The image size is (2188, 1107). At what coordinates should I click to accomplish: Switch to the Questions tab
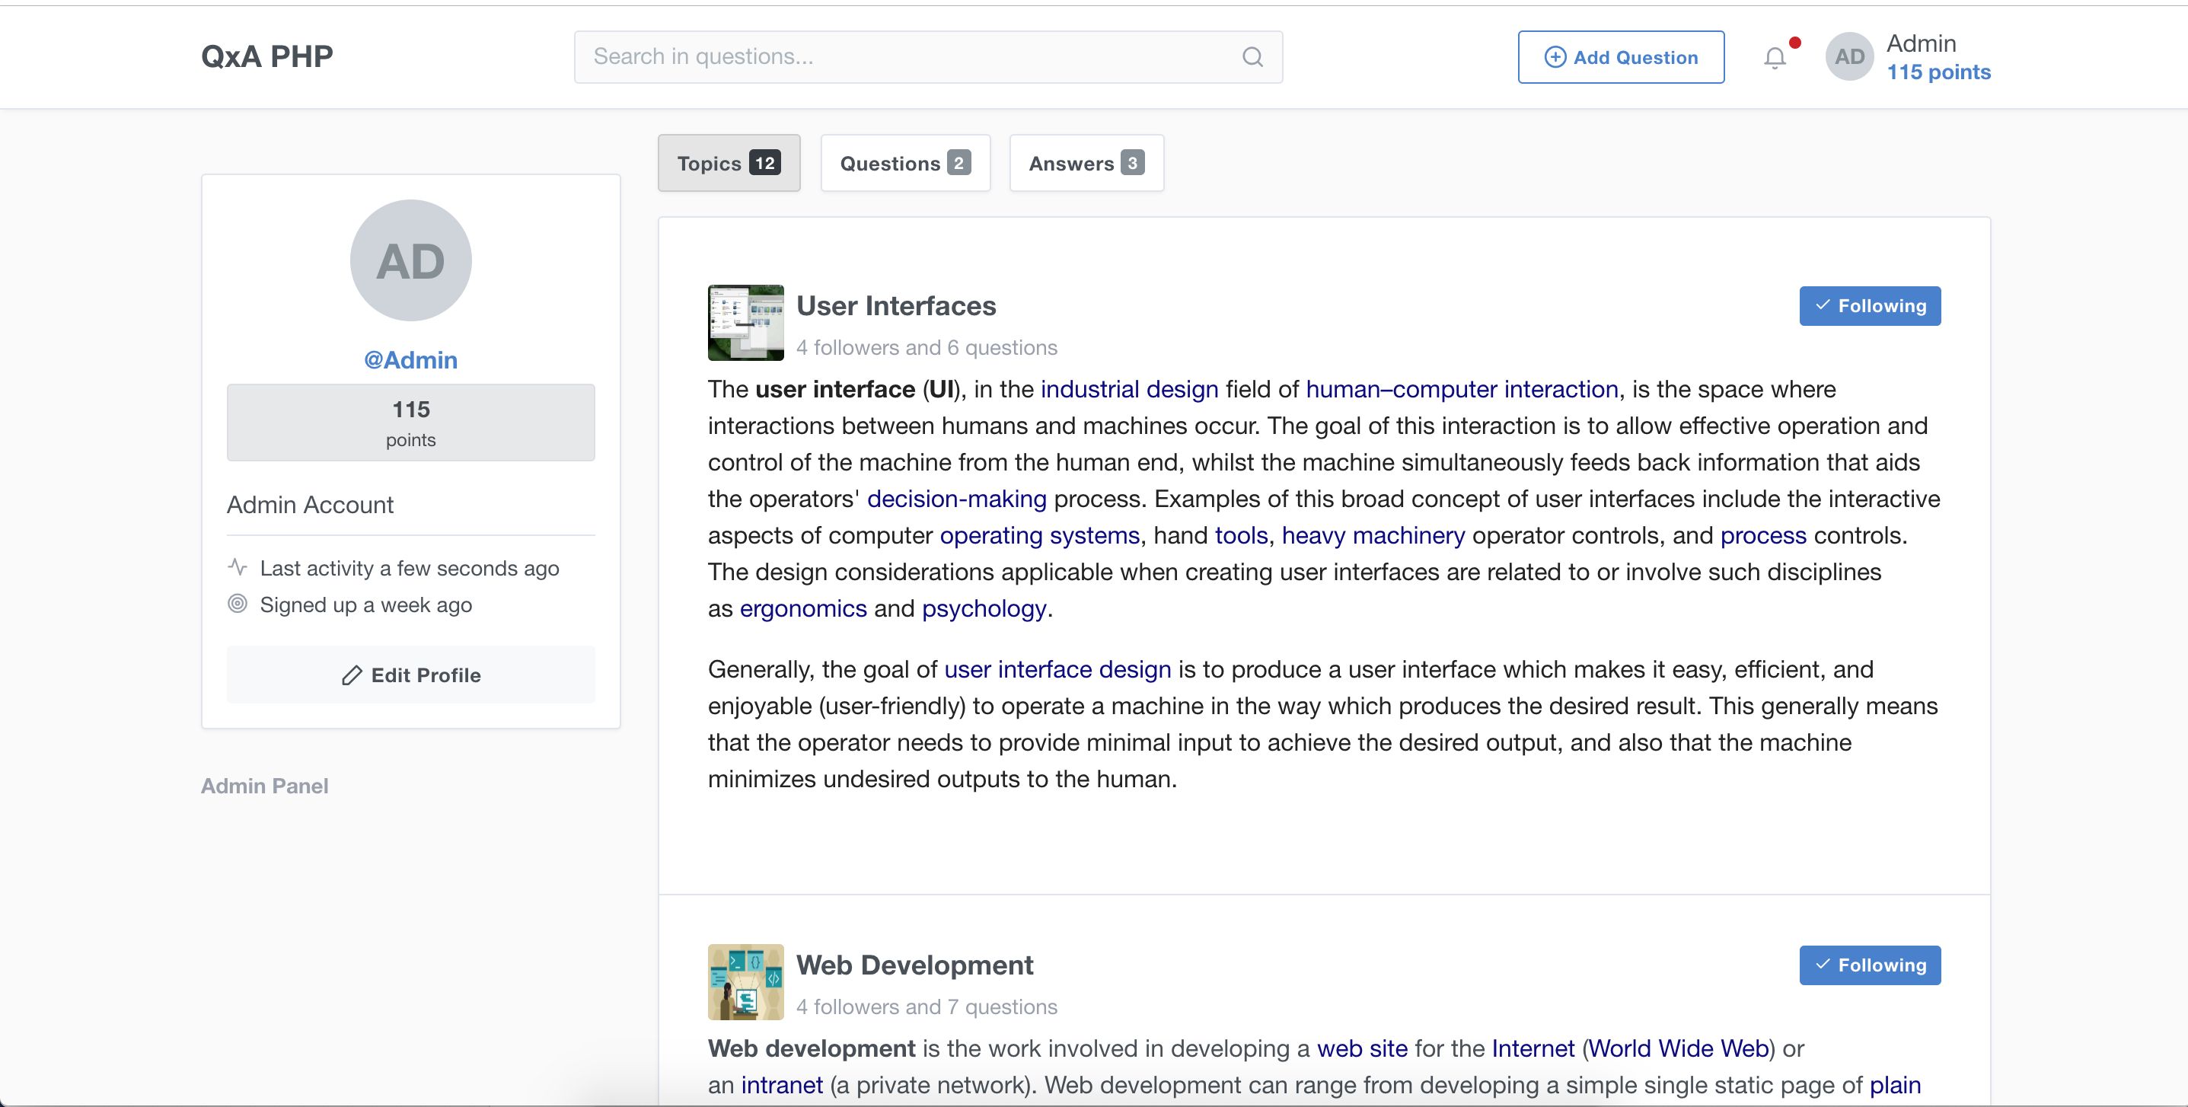click(904, 163)
